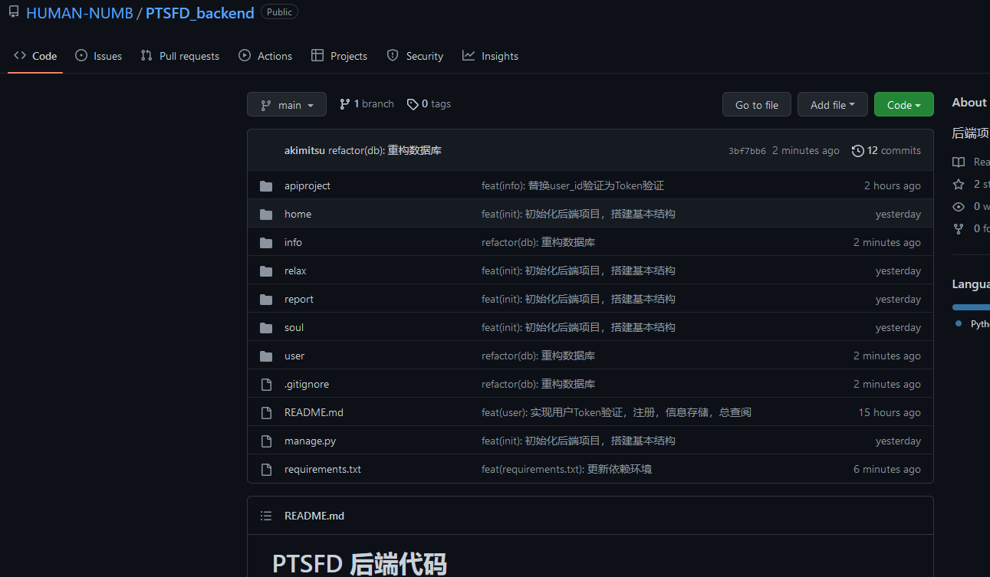The image size is (990, 577).
Task: Switch to the Code tab
Action: [35, 55]
